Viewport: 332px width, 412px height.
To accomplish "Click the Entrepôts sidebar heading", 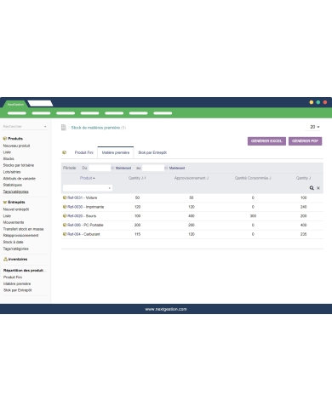I will (x=16, y=202).
